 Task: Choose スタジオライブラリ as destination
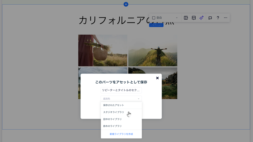[x=114, y=112]
